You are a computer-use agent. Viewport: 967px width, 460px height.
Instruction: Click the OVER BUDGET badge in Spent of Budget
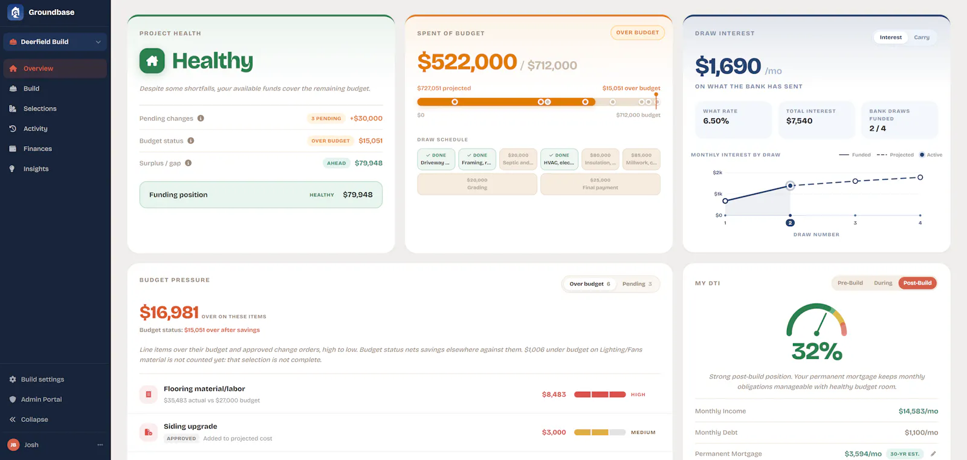(x=638, y=33)
